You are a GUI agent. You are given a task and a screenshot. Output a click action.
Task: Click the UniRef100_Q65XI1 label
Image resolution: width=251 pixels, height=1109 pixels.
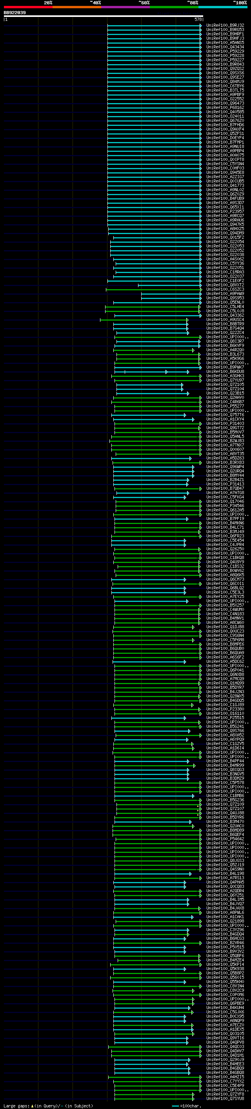pos(225,207)
